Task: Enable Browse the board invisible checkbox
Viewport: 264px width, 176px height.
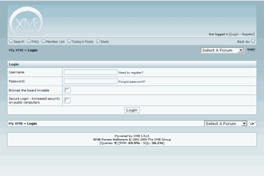Action: point(67,90)
